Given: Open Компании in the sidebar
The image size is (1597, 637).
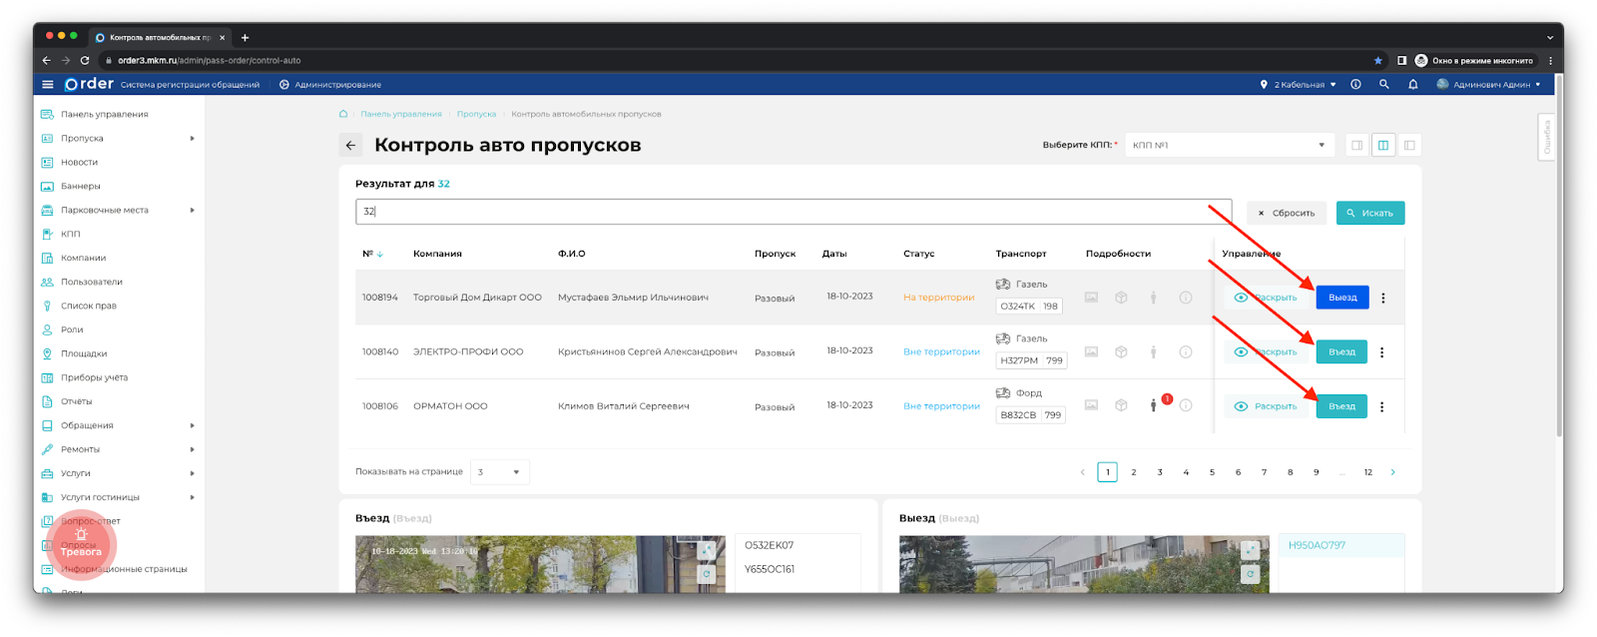Looking at the screenshot, I should click(x=83, y=258).
